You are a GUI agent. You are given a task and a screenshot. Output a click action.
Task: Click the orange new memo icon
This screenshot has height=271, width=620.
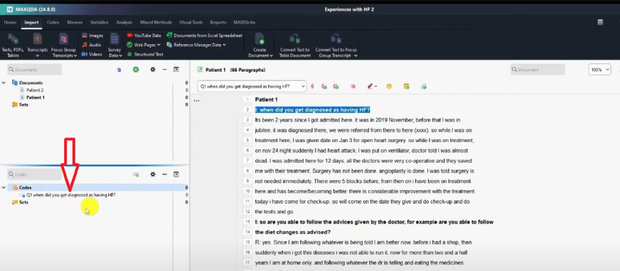[406, 86]
